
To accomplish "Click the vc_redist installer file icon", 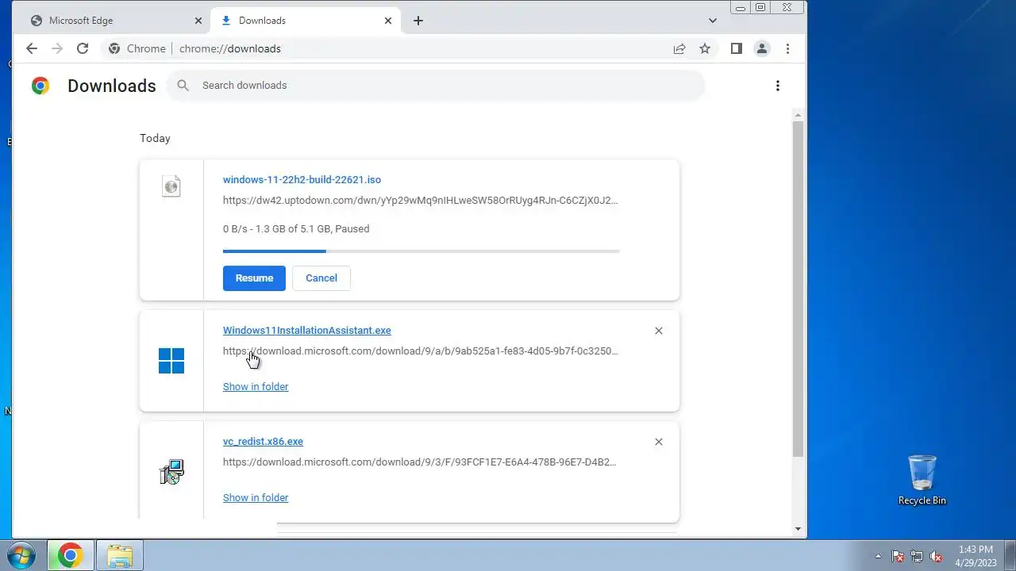I will [171, 472].
